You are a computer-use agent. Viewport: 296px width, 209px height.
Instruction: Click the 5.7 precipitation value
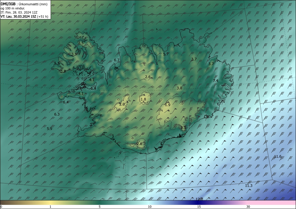pyautogui.click(x=166, y=54)
